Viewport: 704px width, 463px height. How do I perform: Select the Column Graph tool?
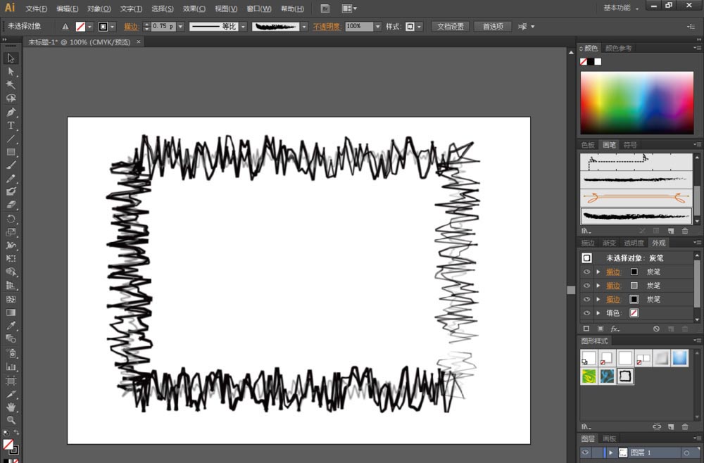pyautogui.click(x=11, y=367)
